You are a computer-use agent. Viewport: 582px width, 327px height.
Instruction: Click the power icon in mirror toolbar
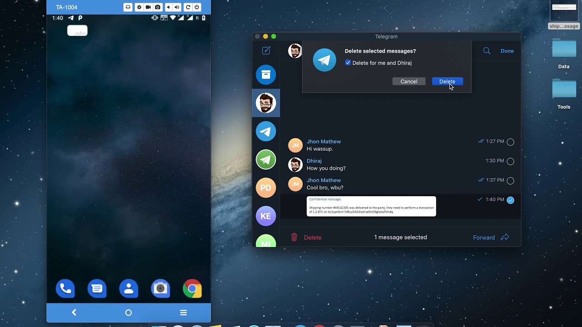pos(197,7)
